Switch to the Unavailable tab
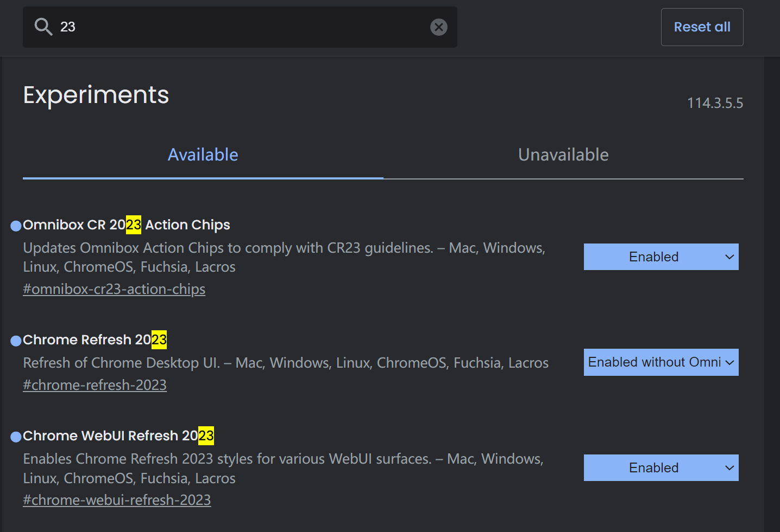The height and width of the screenshot is (532, 780). (x=563, y=155)
